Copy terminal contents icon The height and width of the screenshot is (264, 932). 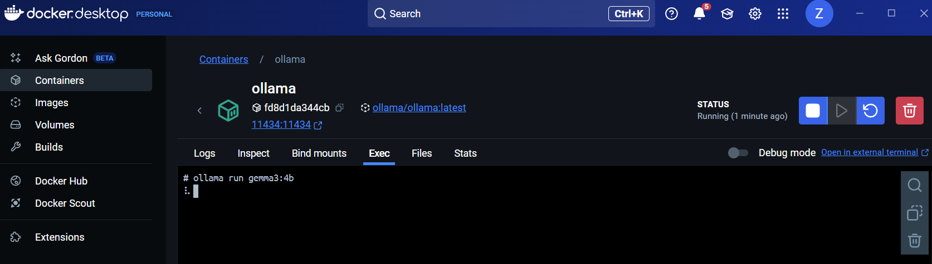(914, 213)
